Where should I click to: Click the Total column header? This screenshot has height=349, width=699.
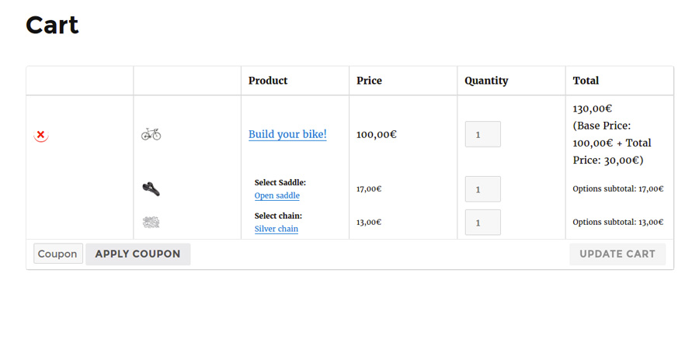pyautogui.click(x=586, y=81)
